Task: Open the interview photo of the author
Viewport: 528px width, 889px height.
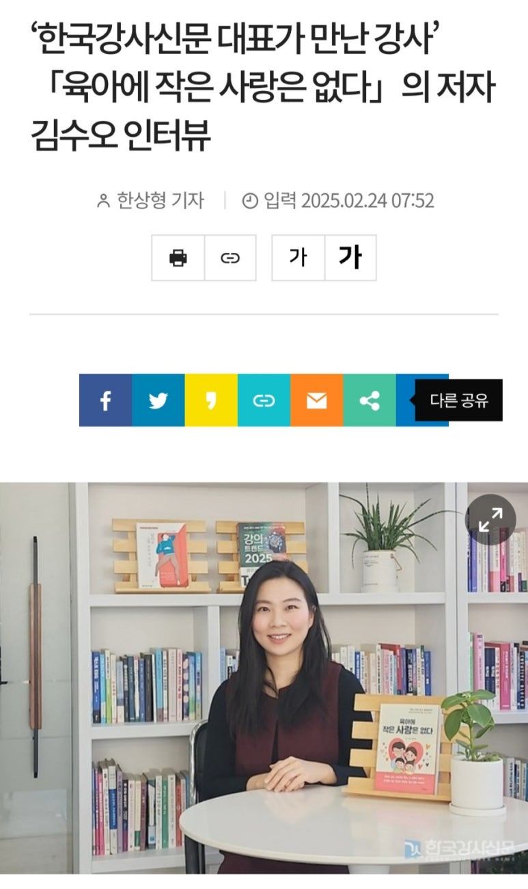Action: pos(264,678)
